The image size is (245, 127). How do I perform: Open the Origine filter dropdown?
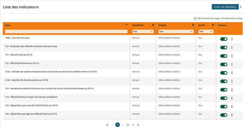pos(176,31)
